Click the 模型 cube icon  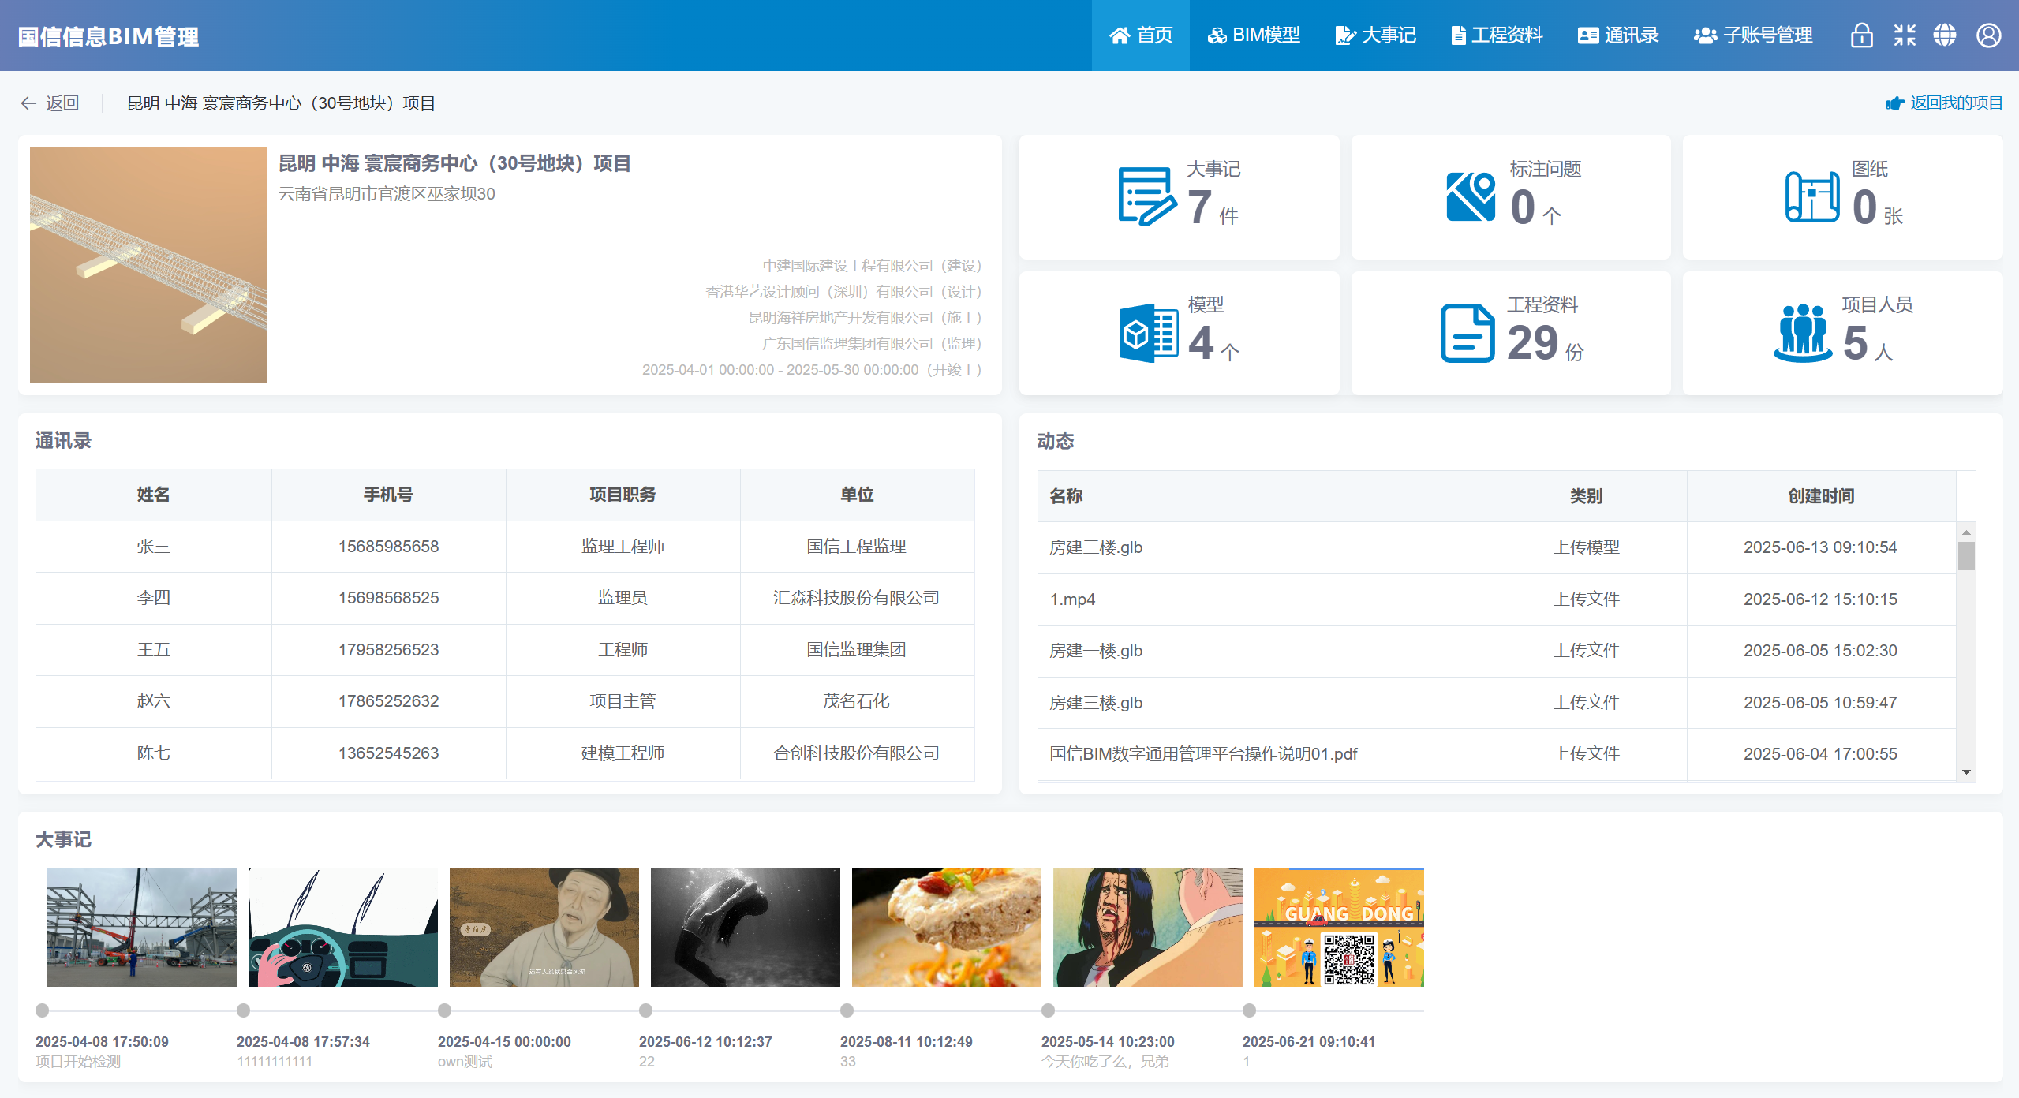pyautogui.click(x=1148, y=333)
